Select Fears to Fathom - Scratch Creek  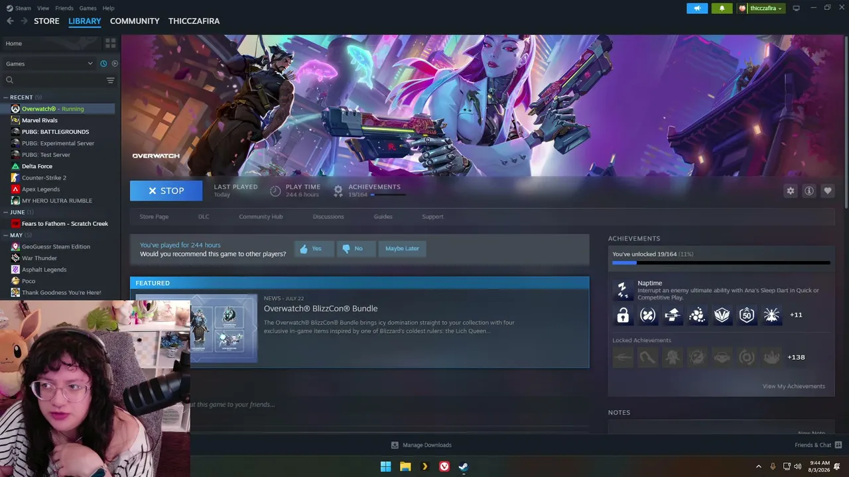(64, 224)
